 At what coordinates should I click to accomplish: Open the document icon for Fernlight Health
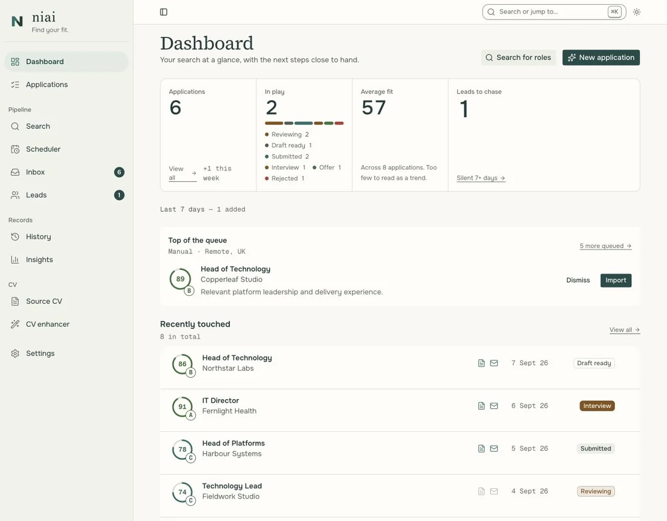(481, 406)
